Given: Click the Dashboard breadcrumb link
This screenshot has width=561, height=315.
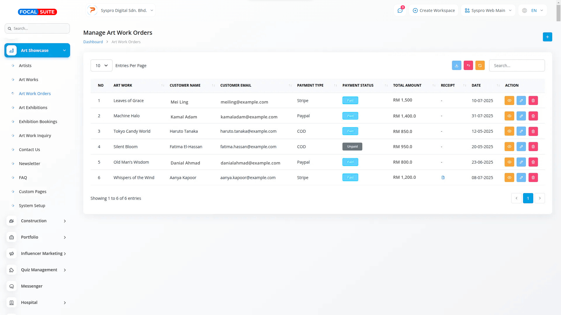Looking at the screenshot, I should [x=93, y=42].
